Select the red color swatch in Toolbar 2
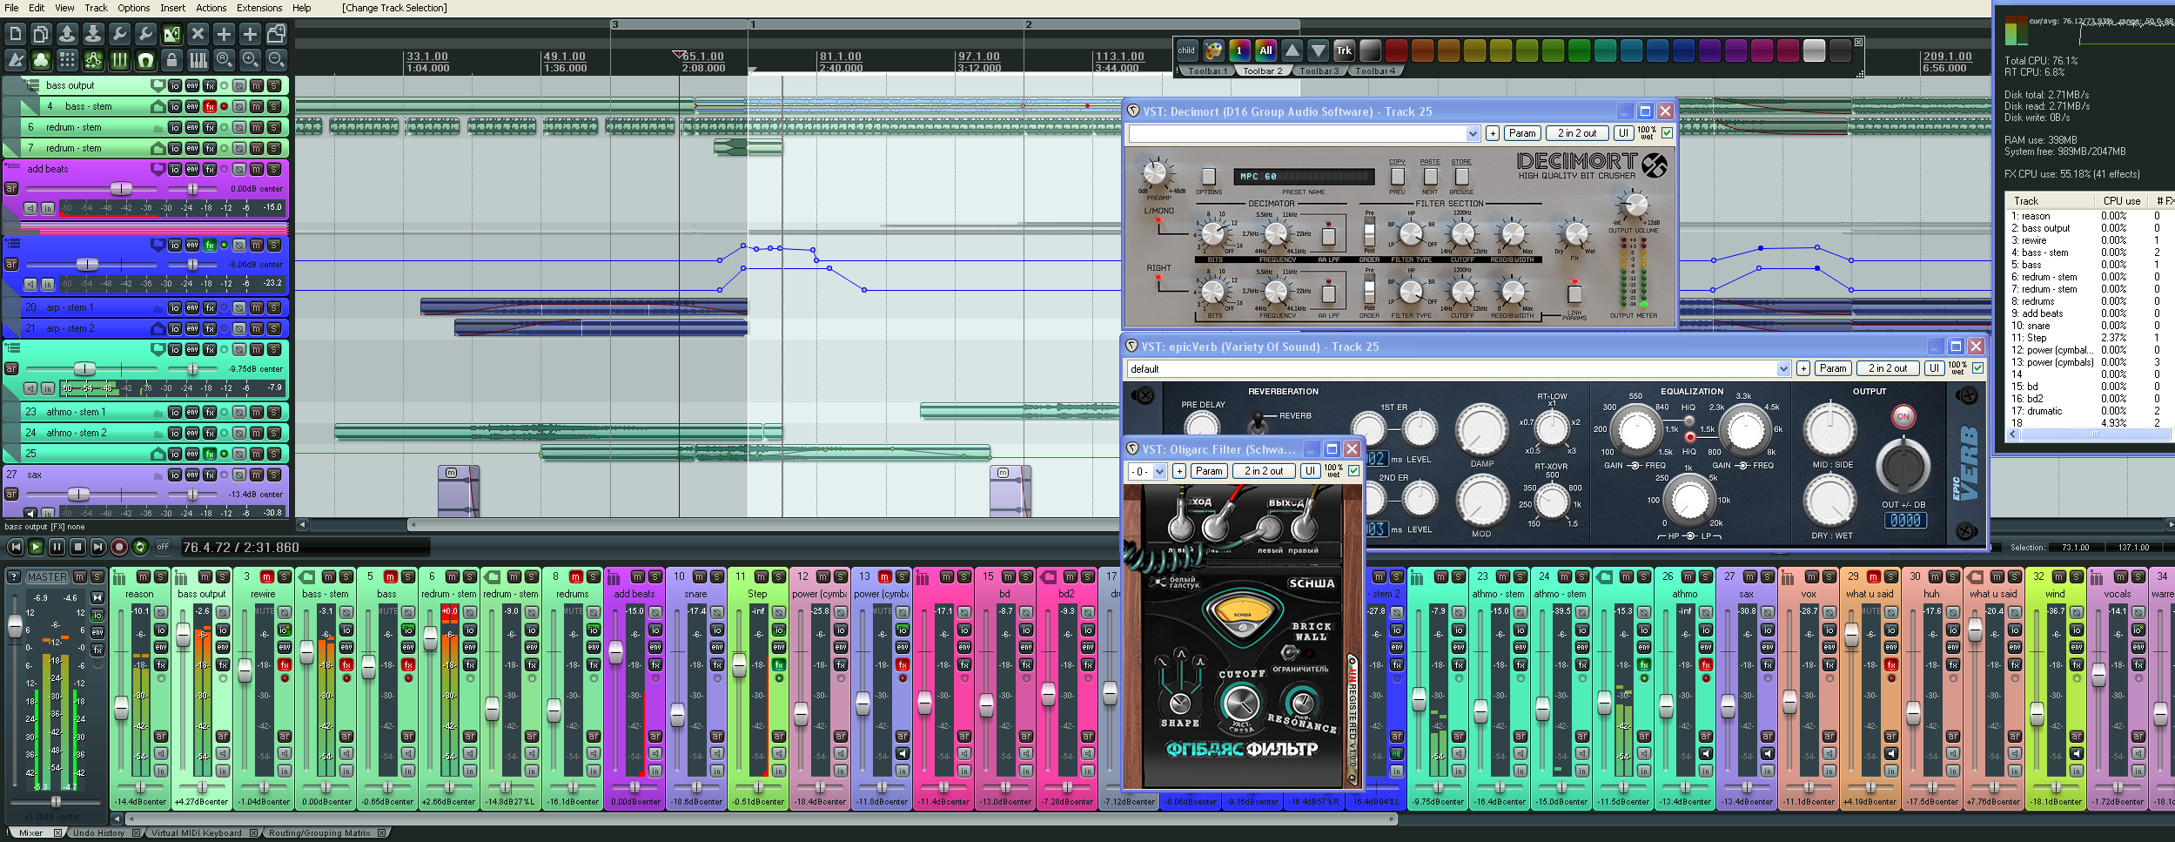2175x842 pixels. pyautogui.click(x=1396, y=51)
